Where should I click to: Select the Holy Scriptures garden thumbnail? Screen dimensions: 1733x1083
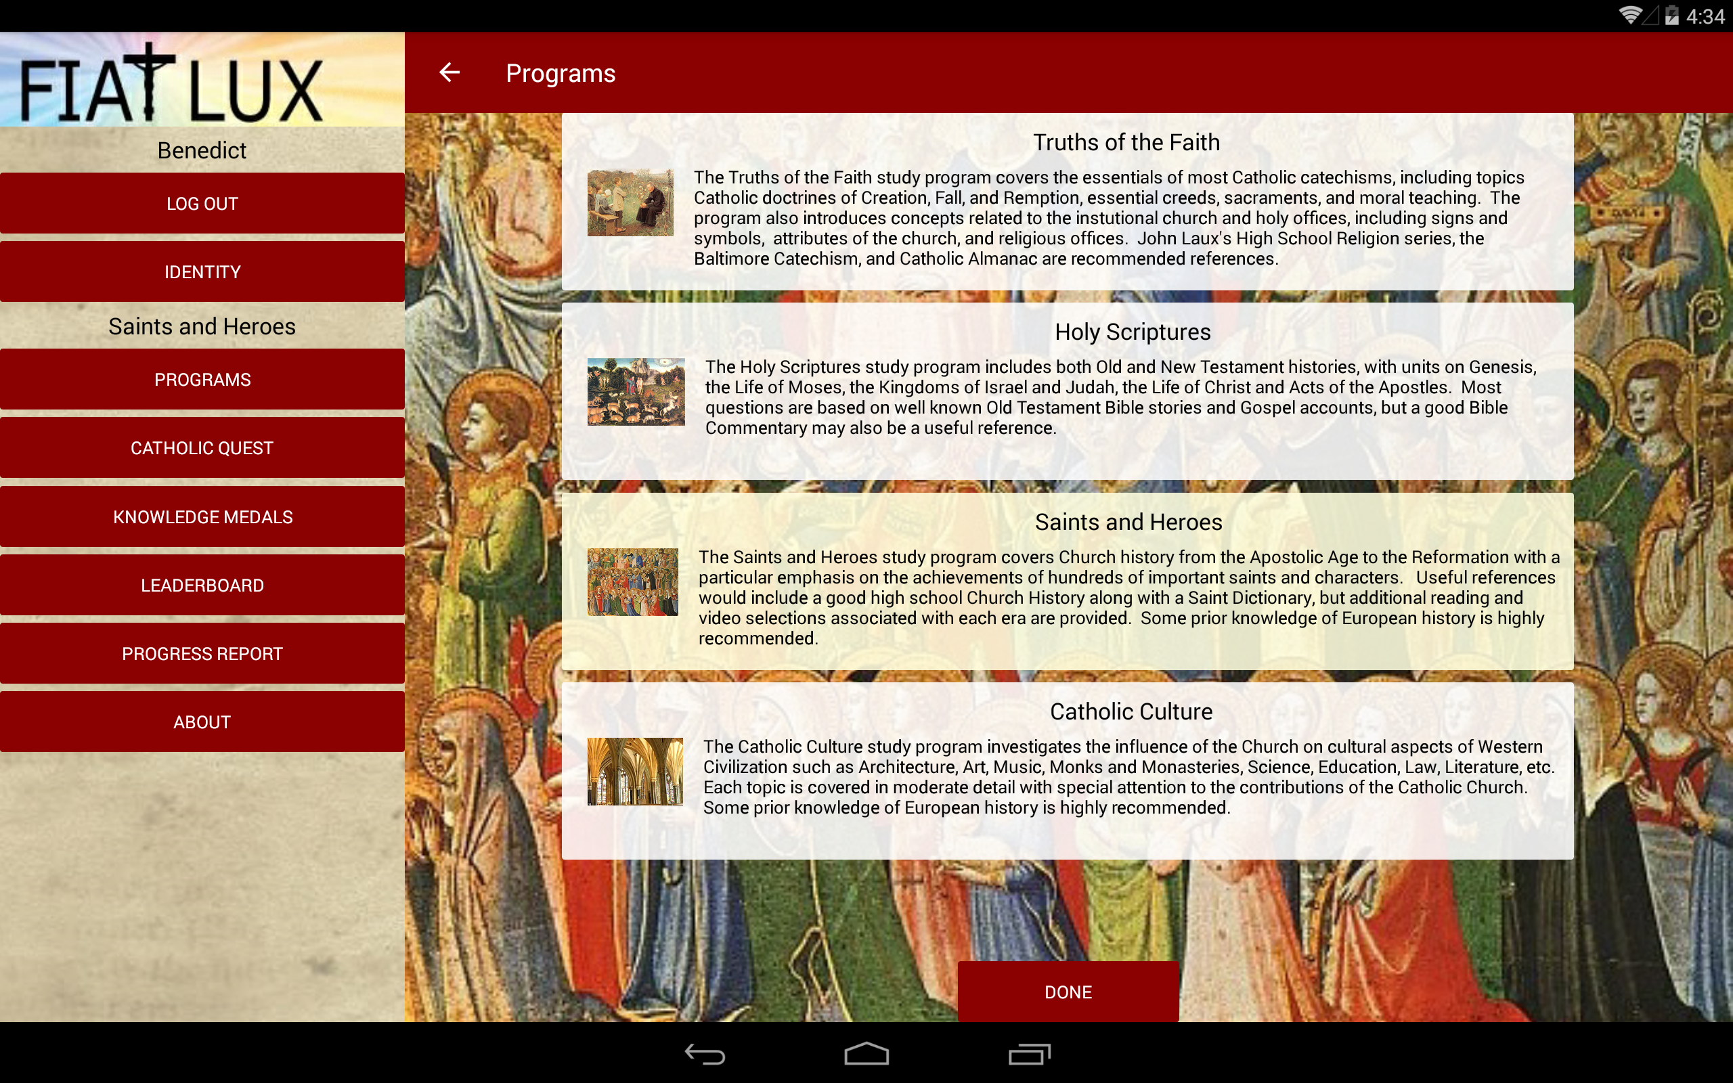(636, 392)
